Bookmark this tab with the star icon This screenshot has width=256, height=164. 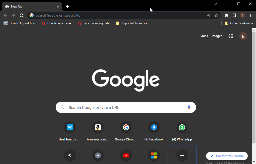(216, 15)
